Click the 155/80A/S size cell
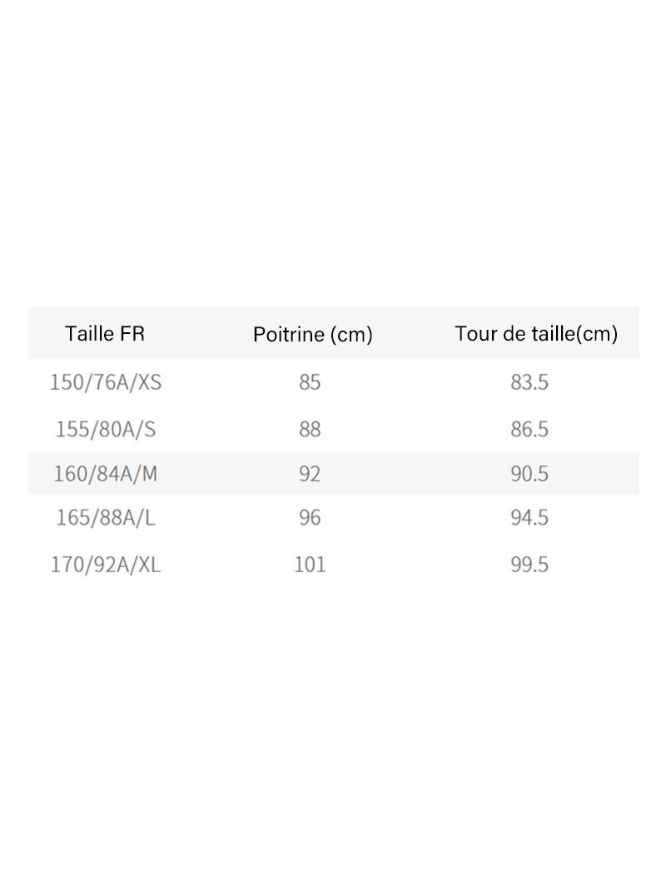 click(x=106, y=429)
